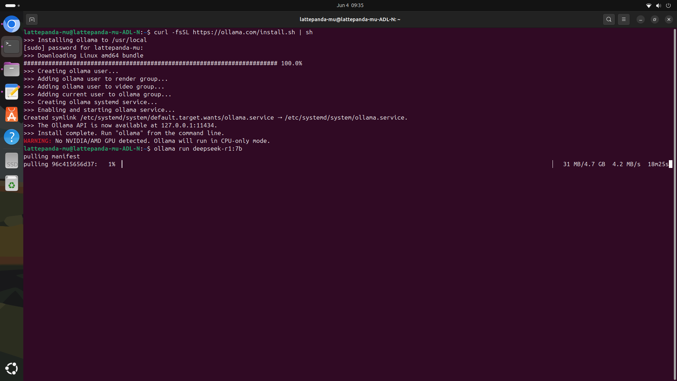
Task: Launch Chromium browser from the dock
Action: (12, 24)
